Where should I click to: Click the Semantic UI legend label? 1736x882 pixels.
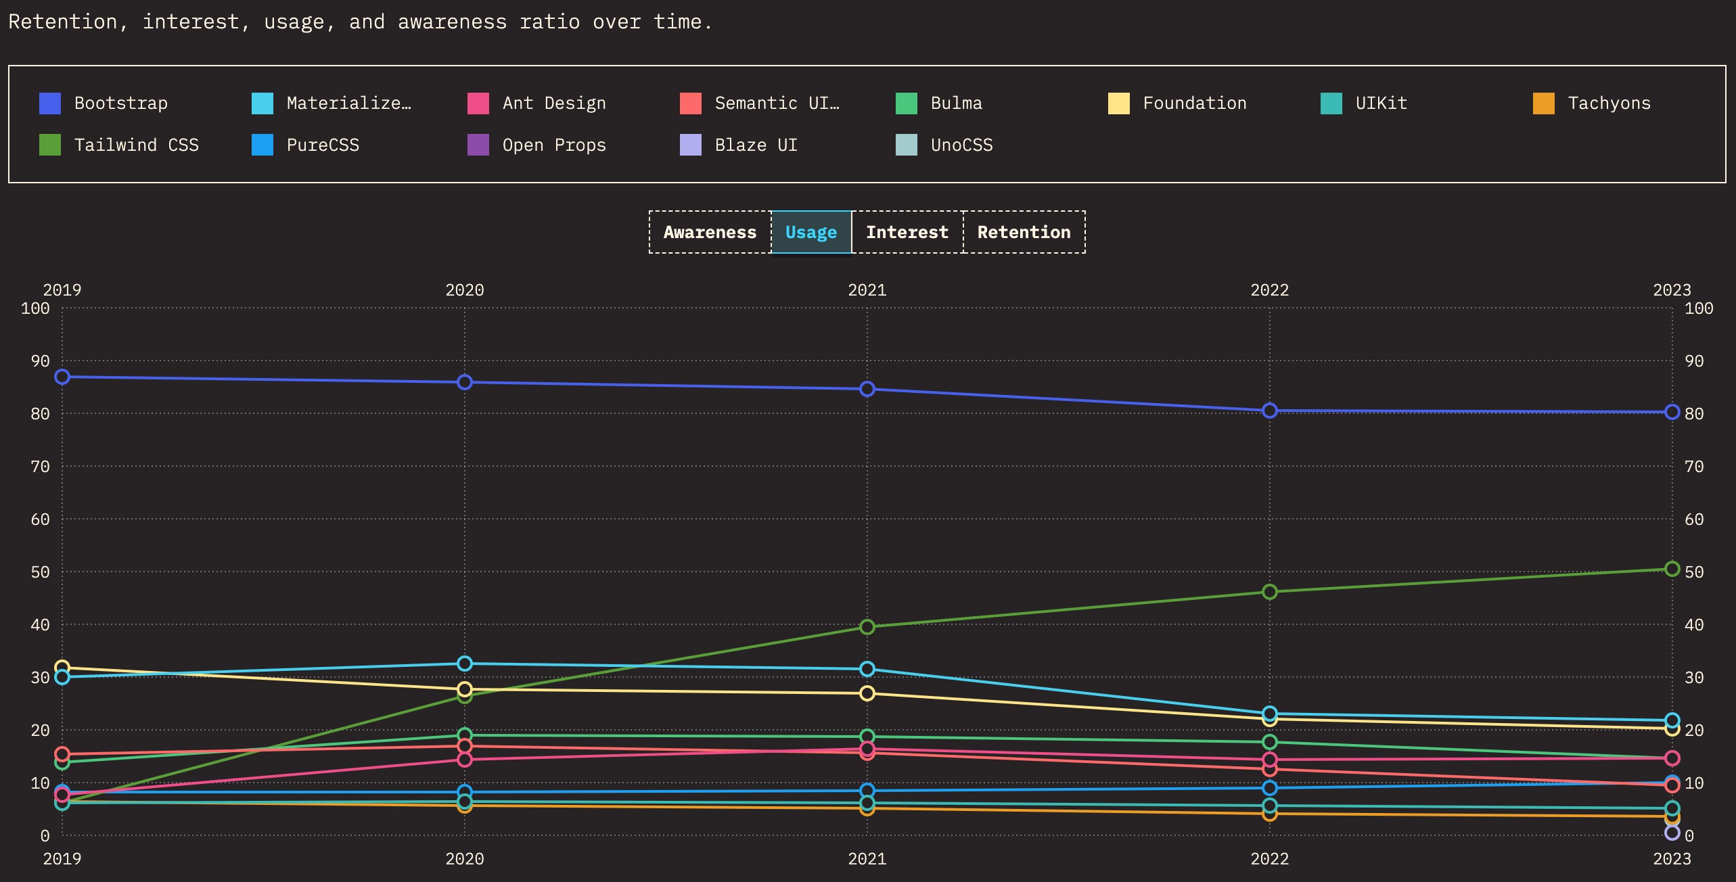(x=776, y=103)
